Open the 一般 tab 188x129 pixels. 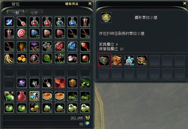[15, 13]
